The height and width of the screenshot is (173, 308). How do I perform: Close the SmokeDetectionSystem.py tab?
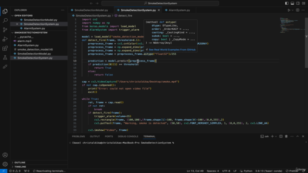pyautogui.click(x=159, y=10)
